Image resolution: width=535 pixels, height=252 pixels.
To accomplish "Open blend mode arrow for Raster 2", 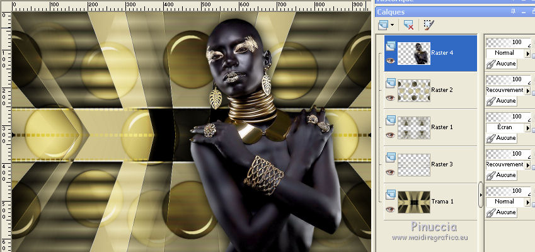I will pos(527,91).
